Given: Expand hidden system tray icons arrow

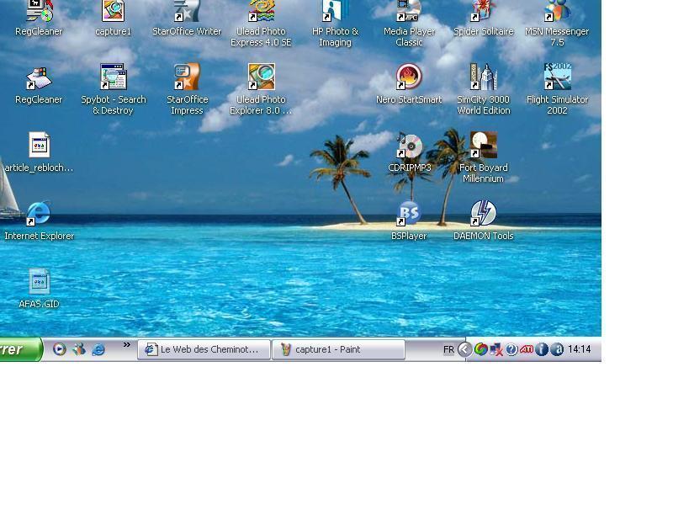Looking at the screenshot, I should (x=464, y=349).
